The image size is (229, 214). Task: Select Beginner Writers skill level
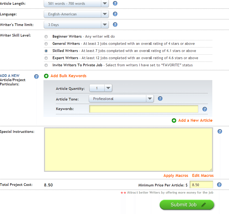tap(46, 37)
